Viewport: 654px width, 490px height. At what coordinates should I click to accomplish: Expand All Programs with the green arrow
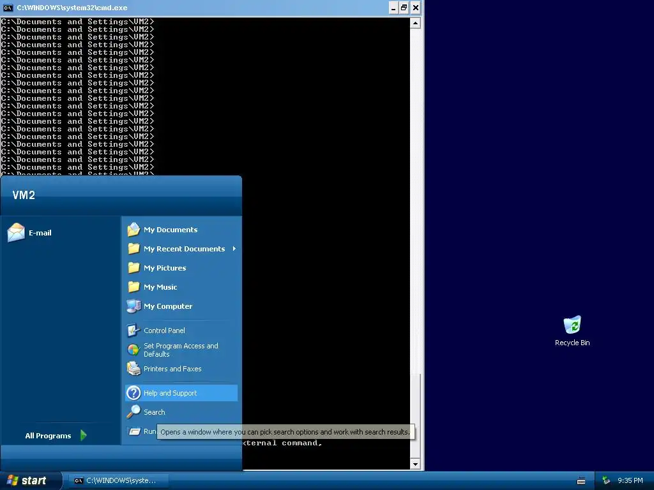(x=84, y=435)
